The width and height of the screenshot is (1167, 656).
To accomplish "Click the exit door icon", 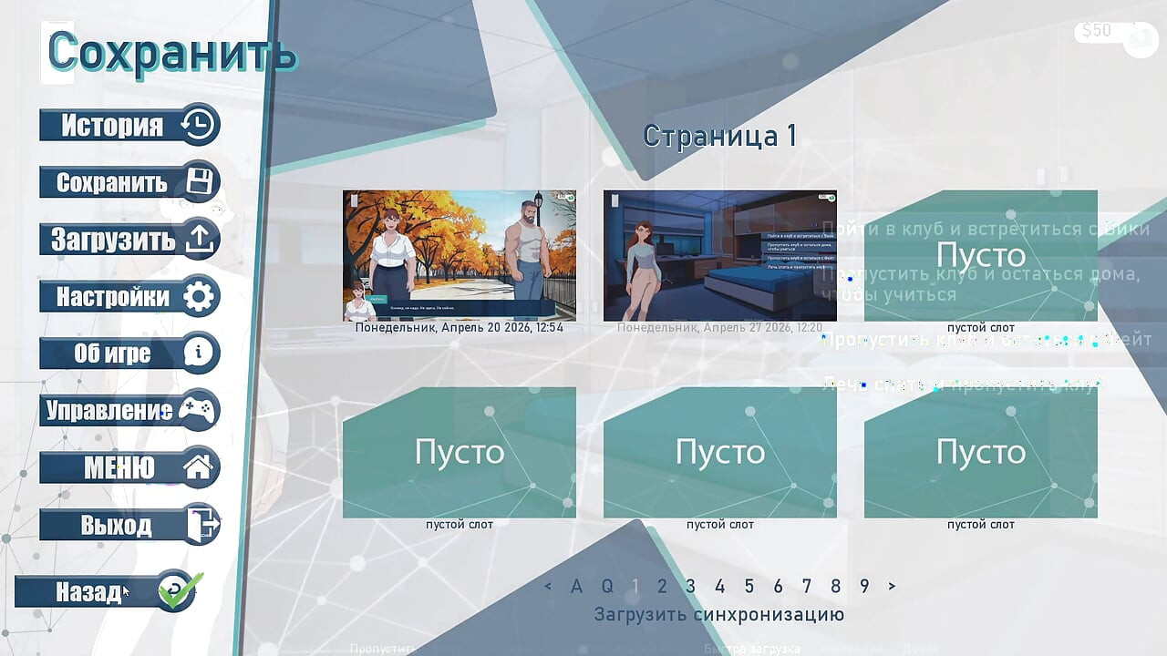I will (203, 525).
